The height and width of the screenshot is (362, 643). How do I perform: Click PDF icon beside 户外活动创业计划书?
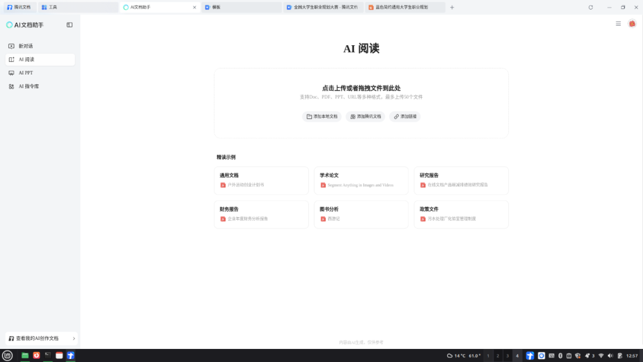point(223,185)
